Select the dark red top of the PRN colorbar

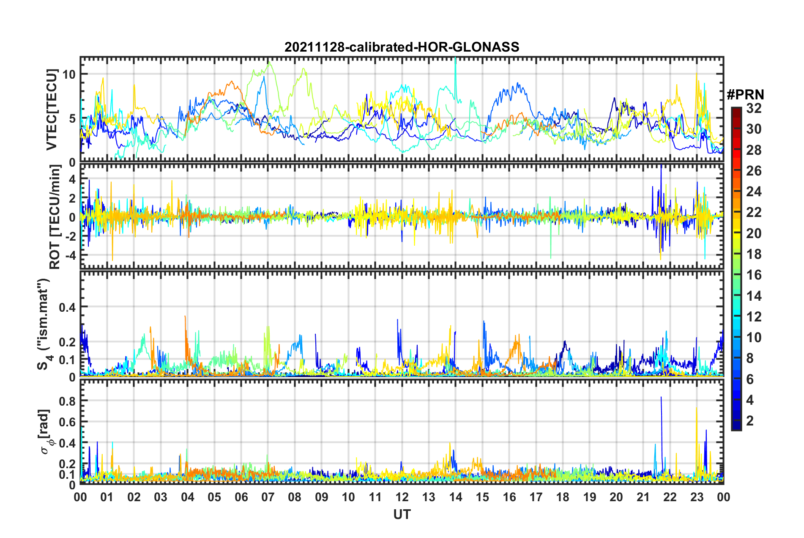coord(736,110)
